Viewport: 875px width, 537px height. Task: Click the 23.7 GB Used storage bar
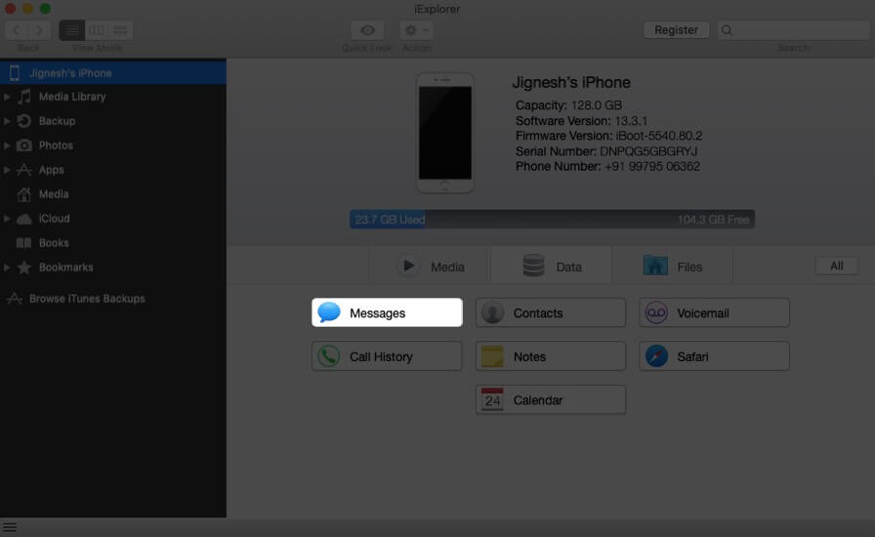(x=389, y=220)
